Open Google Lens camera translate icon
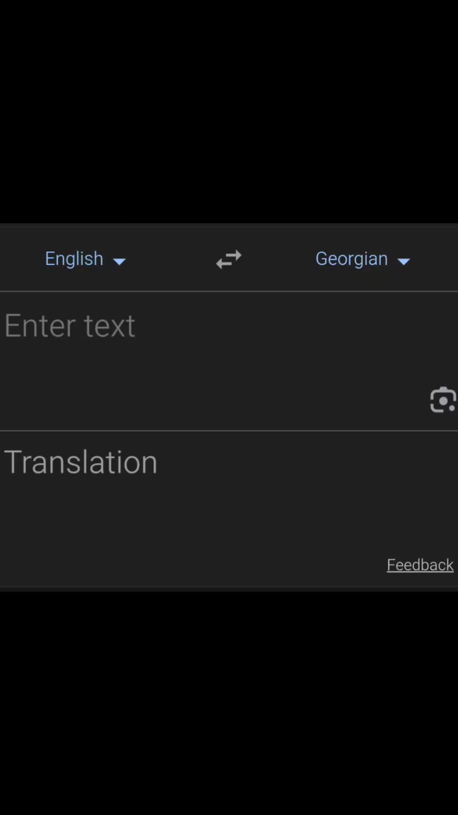The height and width of the screenshot is (815, 458). click(x=443, y=399)
